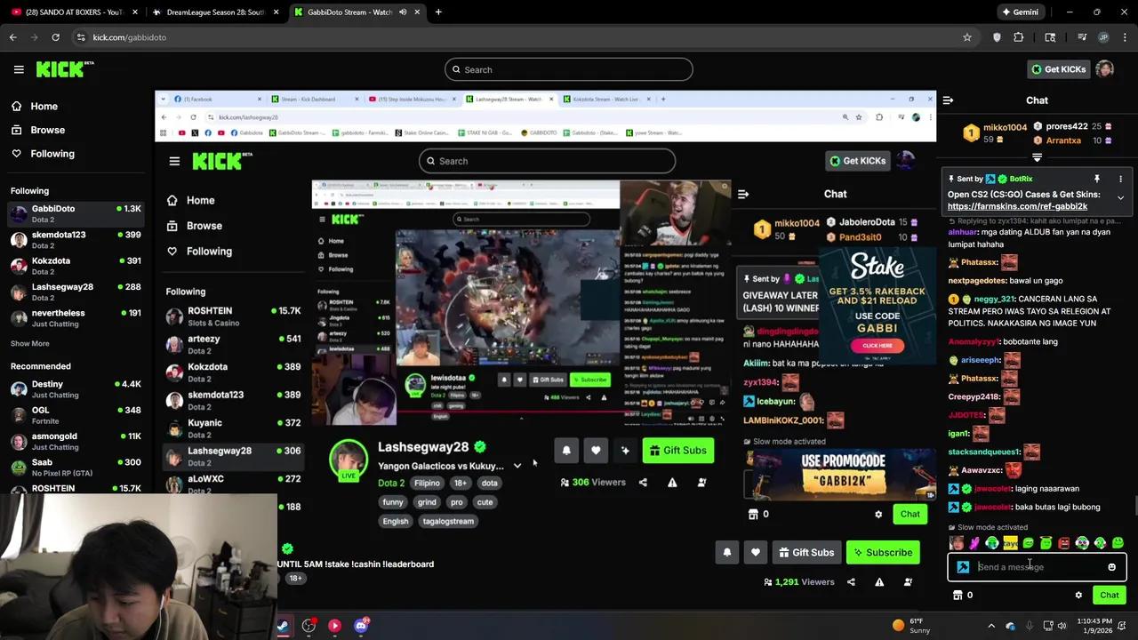
Task: Insert the red angry face emote
Action: 1063,543
